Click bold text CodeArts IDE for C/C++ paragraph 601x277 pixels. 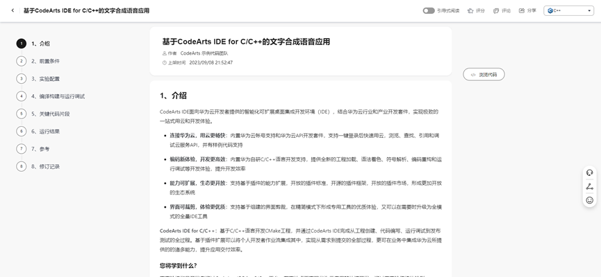(x=188, y=231)
